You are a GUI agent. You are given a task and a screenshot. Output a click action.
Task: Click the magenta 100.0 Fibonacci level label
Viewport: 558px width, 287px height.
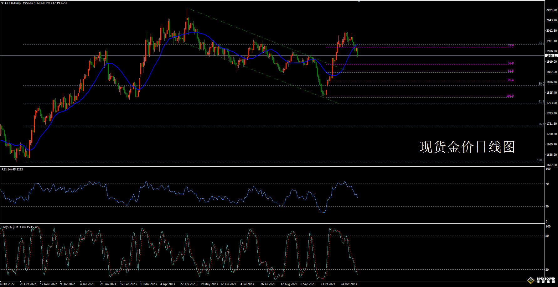(510, 96)
